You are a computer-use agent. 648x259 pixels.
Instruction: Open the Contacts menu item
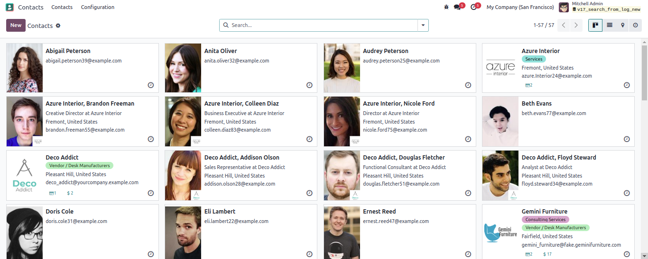[62, 7]
